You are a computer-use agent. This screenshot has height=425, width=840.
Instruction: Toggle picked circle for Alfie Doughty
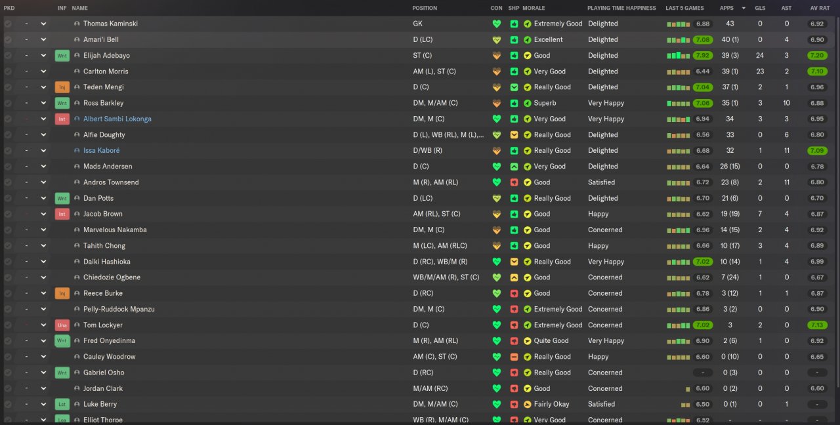pyautogui.click(x=8, y=135)
